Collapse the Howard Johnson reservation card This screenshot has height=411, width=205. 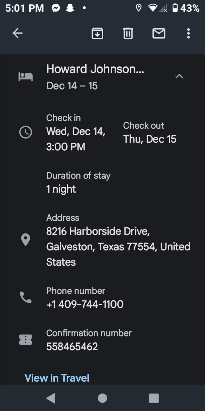[179, 76]
